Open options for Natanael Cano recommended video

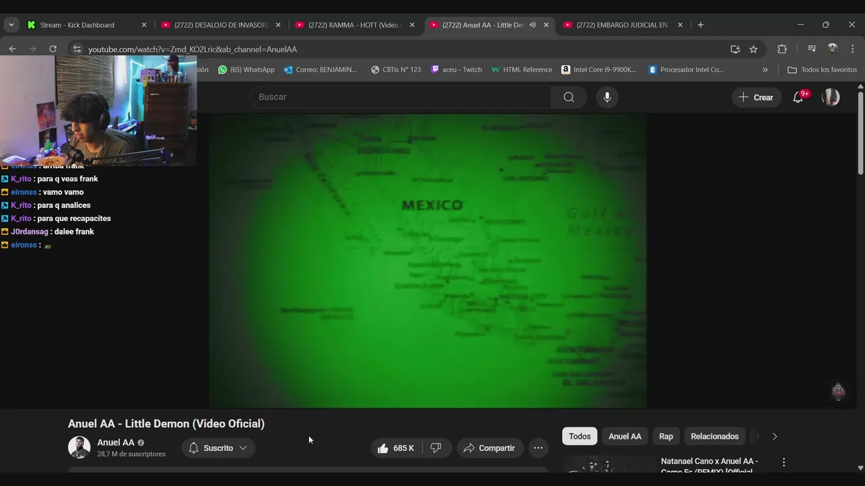click(x=784, y=462)
